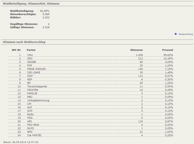The image size is (194, 144).
Task: Click FREIE WÄHLER percentage 7,15%
Action: click(x=169, y=69)
